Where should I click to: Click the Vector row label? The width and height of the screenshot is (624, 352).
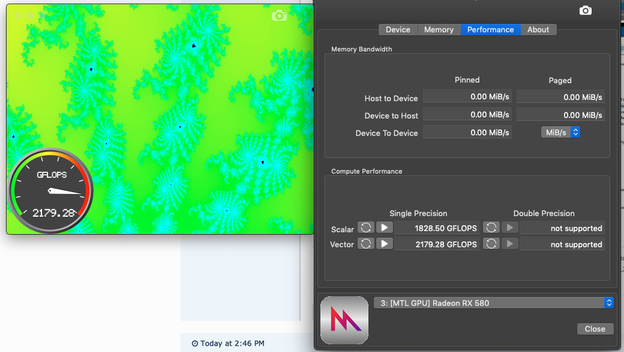coord(342,244)
